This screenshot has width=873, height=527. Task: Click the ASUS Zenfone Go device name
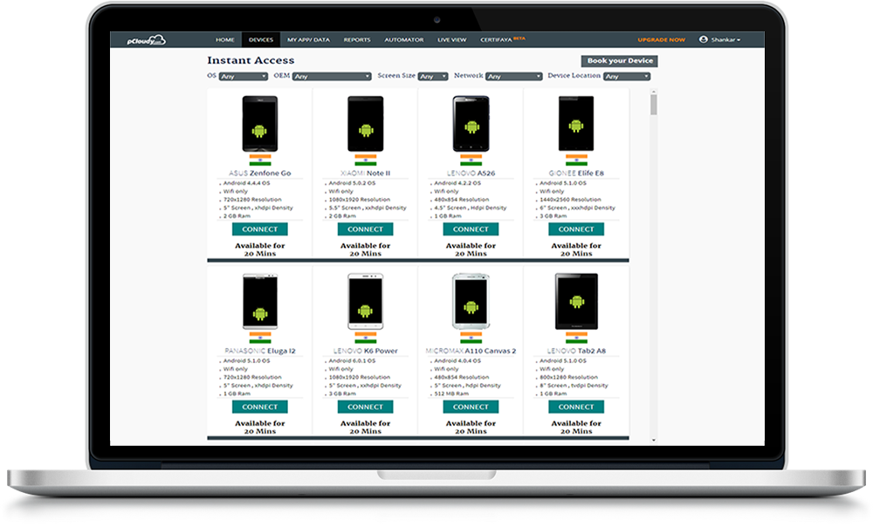[x=260, y=173]
